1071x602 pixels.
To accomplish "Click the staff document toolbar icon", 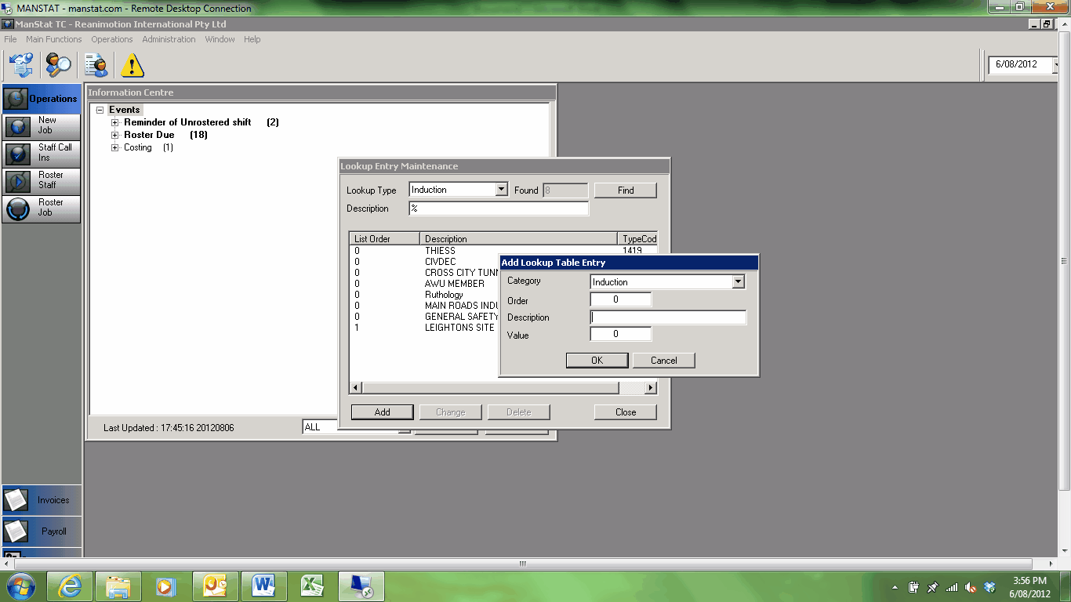I will click(x=96, y=65).
